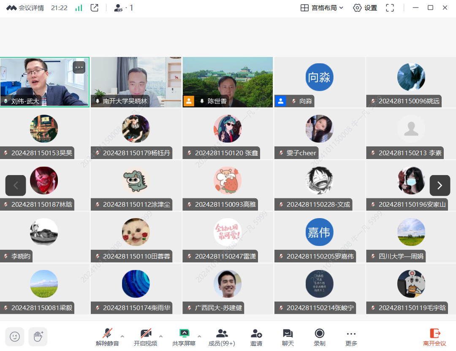Click 离开会议 to leave the meeting
This screenshot has height=351, width=456.
(434, 337)
